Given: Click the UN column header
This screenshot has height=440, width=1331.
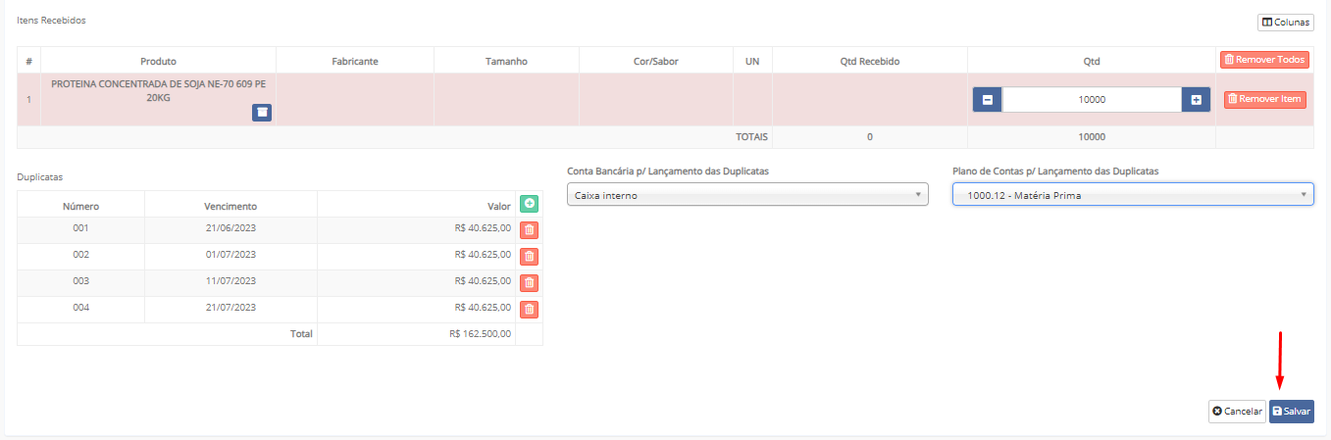Looking at the screenshot, I should pyautogui.click(x=752, y=61).
